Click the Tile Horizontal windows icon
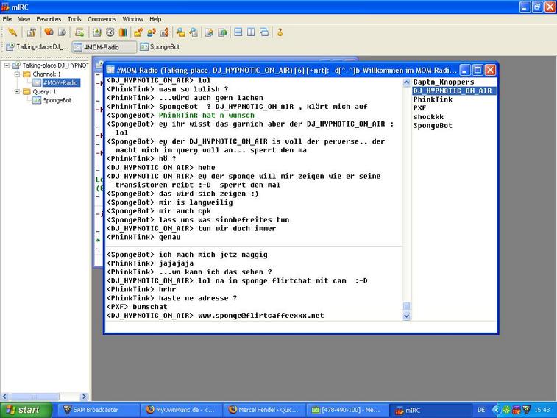 point(238,32)
